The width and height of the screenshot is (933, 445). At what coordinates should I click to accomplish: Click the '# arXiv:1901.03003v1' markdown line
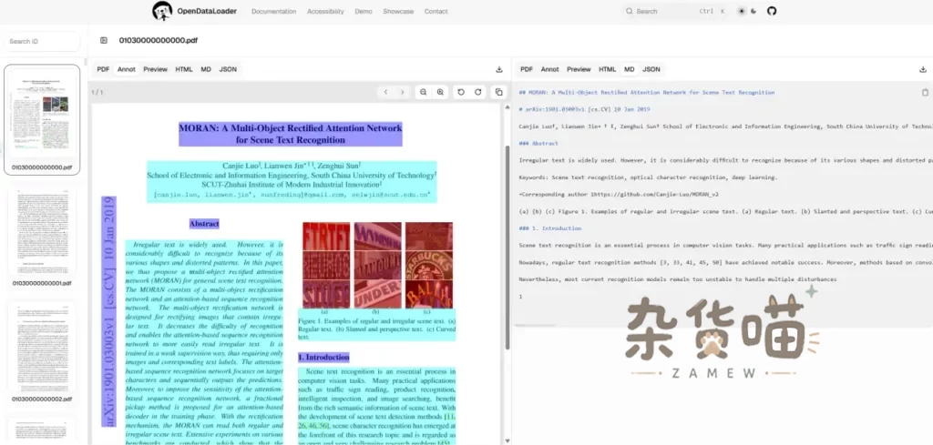(584, 109)
